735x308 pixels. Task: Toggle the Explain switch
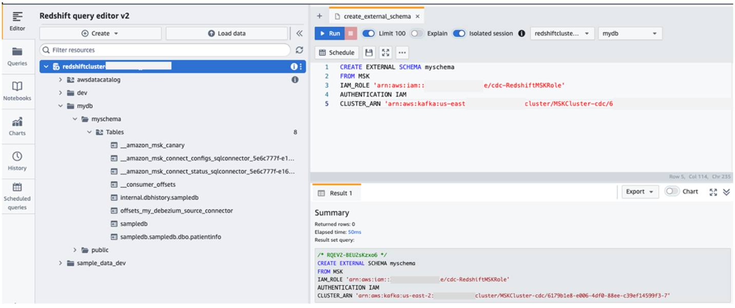tap(417, 33)
